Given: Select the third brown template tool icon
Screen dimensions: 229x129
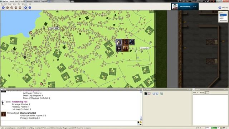Looking at the screenshot, I should (12, 8).
